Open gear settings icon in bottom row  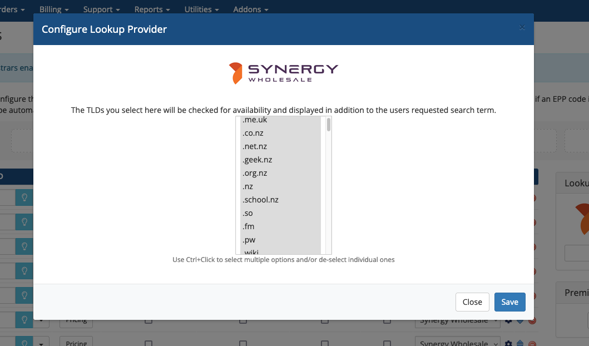(508, 343)
